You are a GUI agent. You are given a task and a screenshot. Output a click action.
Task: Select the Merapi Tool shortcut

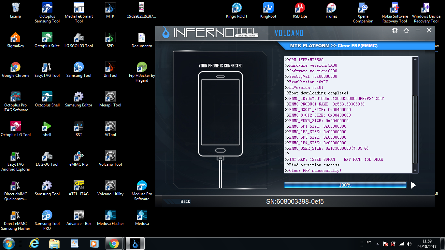(110, 99)
